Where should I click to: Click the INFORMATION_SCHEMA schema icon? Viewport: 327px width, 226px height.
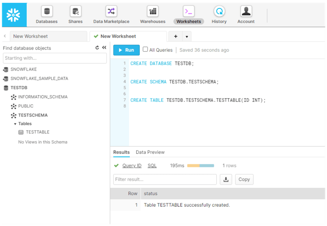tap(14, 97)
